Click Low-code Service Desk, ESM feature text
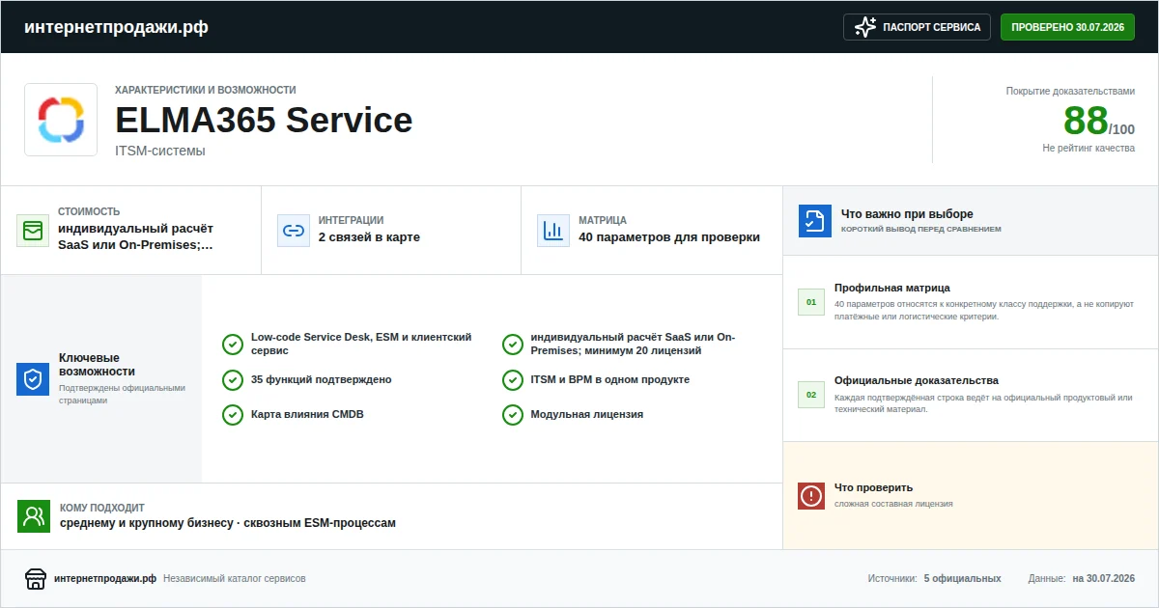The image size is (1159, 608). [x=361, y=345]
